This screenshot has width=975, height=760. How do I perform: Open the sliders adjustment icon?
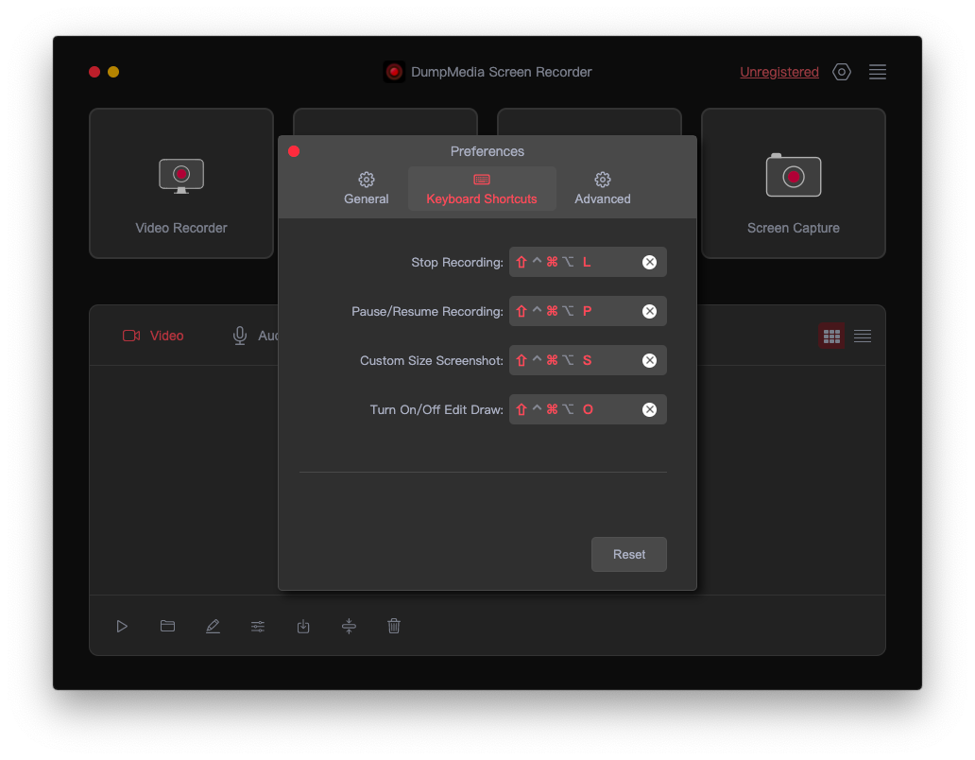click(258, 627)
